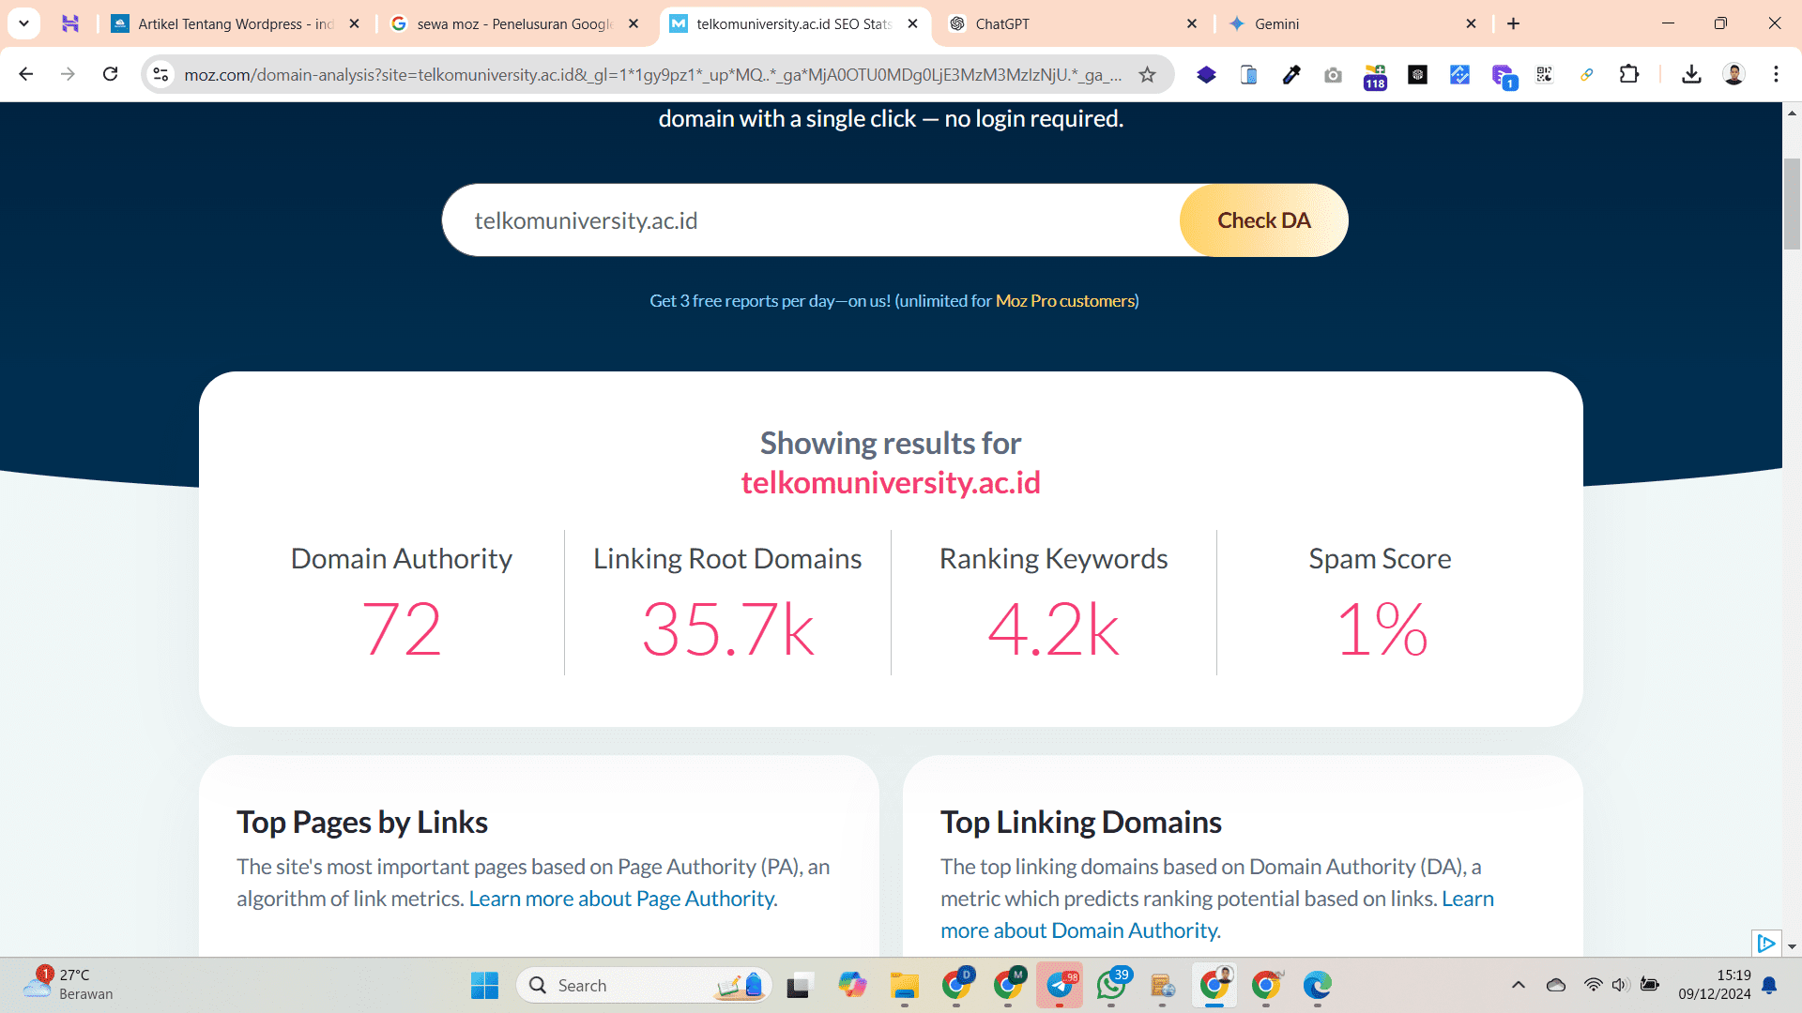1802x1013 pixels.
Task: Close the ChatGPT tab
Action: (1192, 23)
